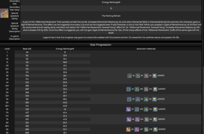
Task: Click the Base Atk value 46
Action: tap(27, 52)
